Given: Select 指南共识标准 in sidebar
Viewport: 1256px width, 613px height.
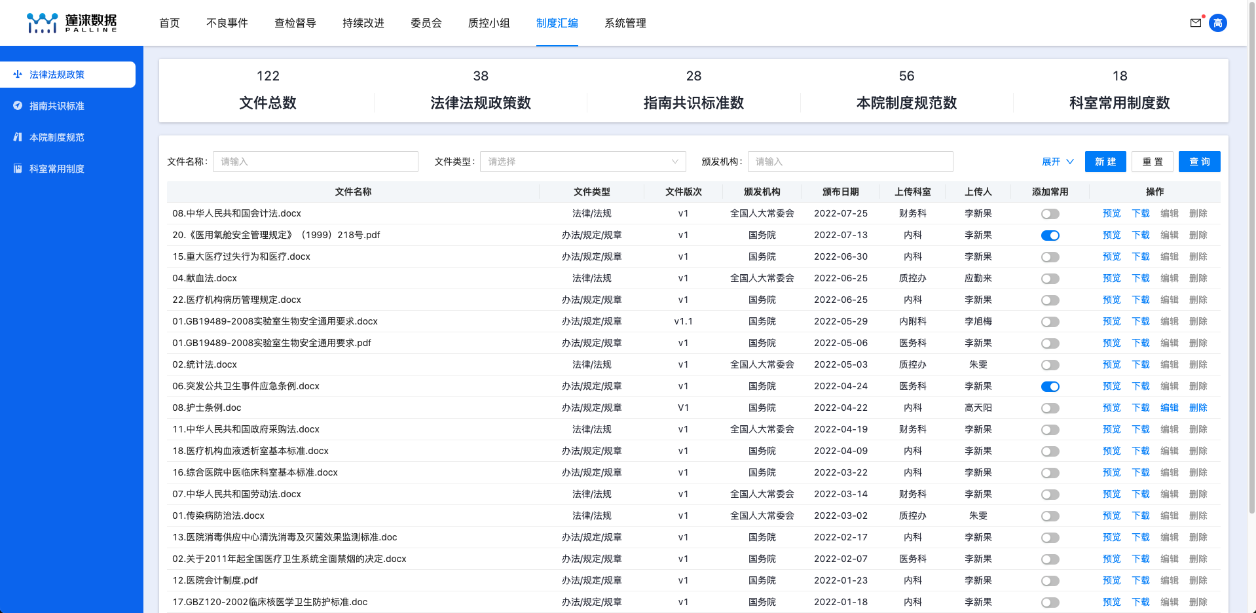Looking at the screenshot, I should pos(57,106).
